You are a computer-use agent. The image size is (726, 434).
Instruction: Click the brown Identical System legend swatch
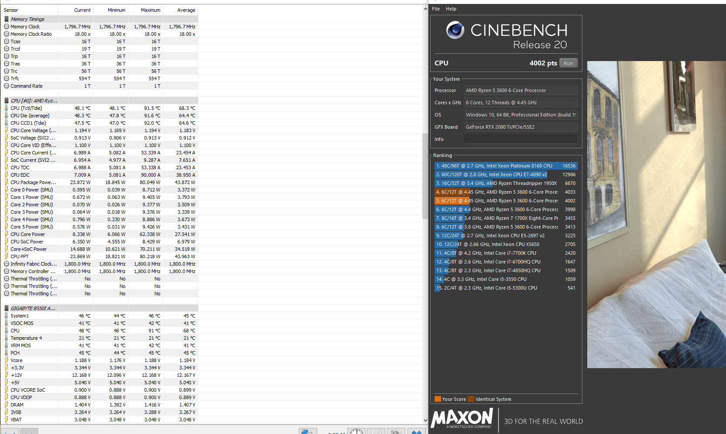471,399
